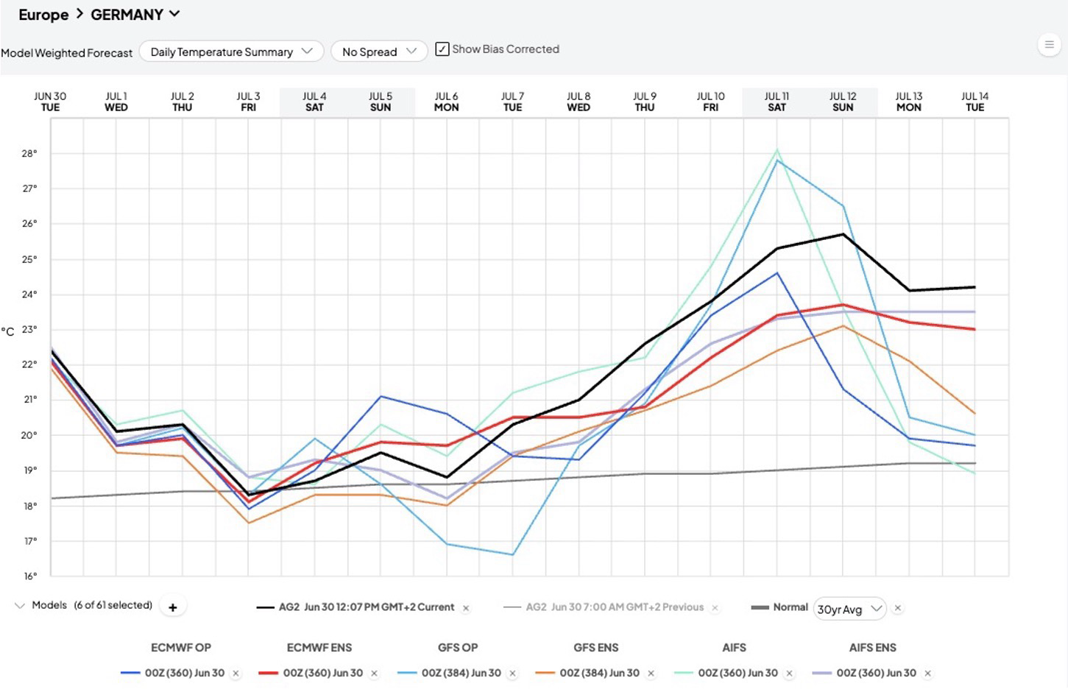
Task: Remove GFS OP 00Z (384) run via x icon
Action: (x=513, y=674)
